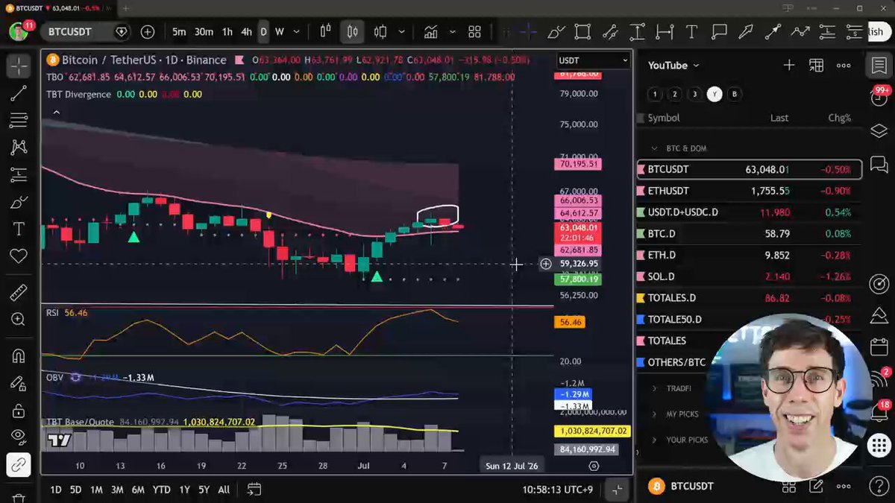Image resolution: width=895 pixels, height=503 pixels.
Task: Open the watchlist three-dots menu
Action: [844, 66]
